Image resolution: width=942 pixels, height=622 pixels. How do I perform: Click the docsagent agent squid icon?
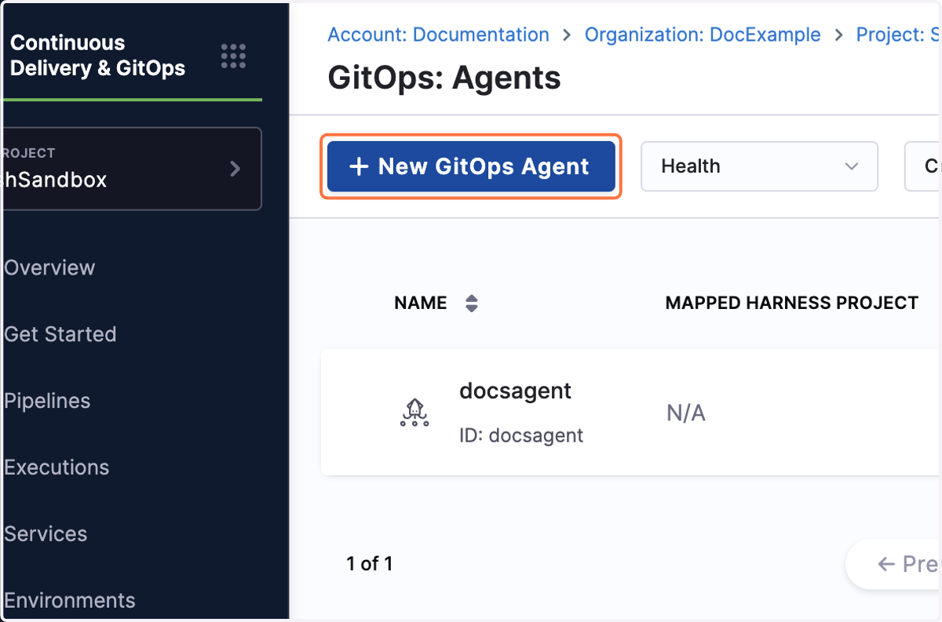point(414,412)
